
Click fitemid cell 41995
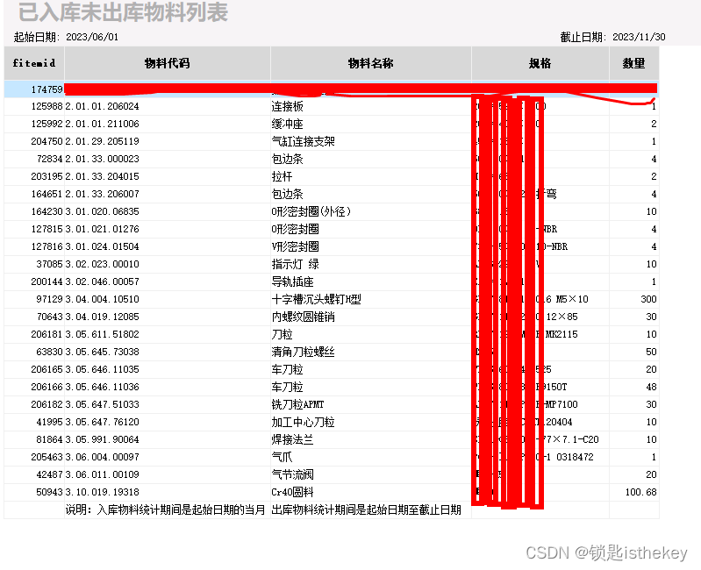(x=50, y=422)
